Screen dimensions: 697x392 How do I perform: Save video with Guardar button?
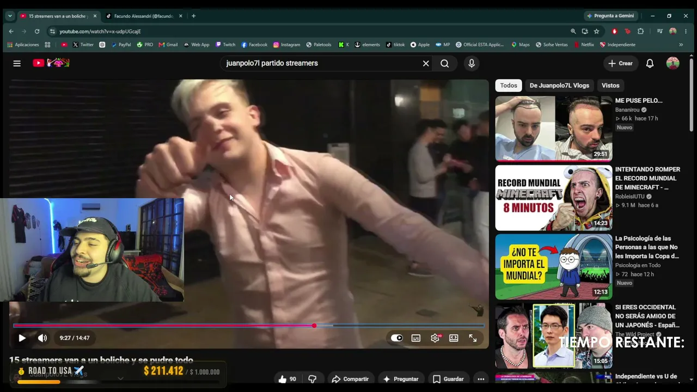(448, 379)
